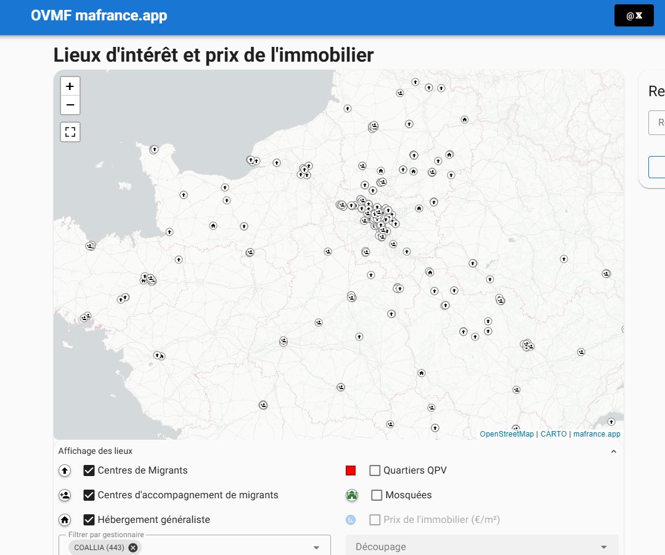Click the blue Prix de l'immobilier circle icon
Image resolution: width=665 pixels, height=555 pixels.
[x=351, y=520]
